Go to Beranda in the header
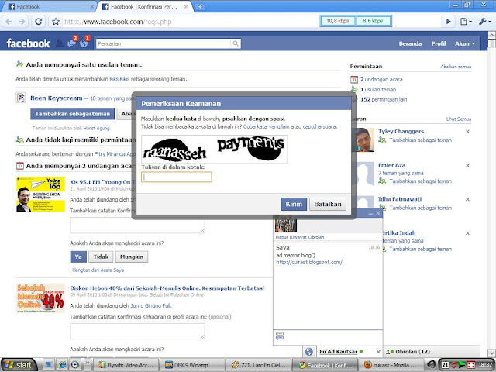Image resolution: width=496 pixels, height=372 pixels. coord(410,43)
